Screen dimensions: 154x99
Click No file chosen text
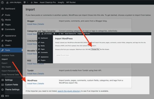pyautogui.click(x=104, y=49)
